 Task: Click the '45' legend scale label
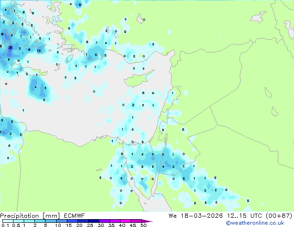click(133, 225)
